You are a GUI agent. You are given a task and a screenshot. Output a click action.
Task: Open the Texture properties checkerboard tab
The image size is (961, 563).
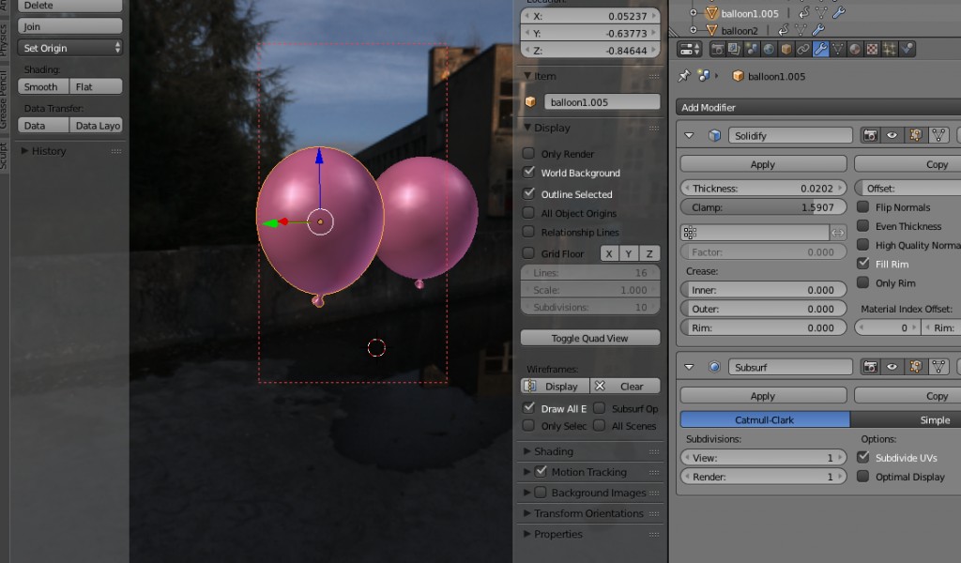coord(872,49)
